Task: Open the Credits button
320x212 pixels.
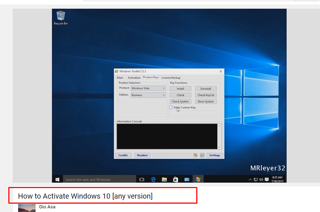Action: pyautogui.click(x=123, y=155)
